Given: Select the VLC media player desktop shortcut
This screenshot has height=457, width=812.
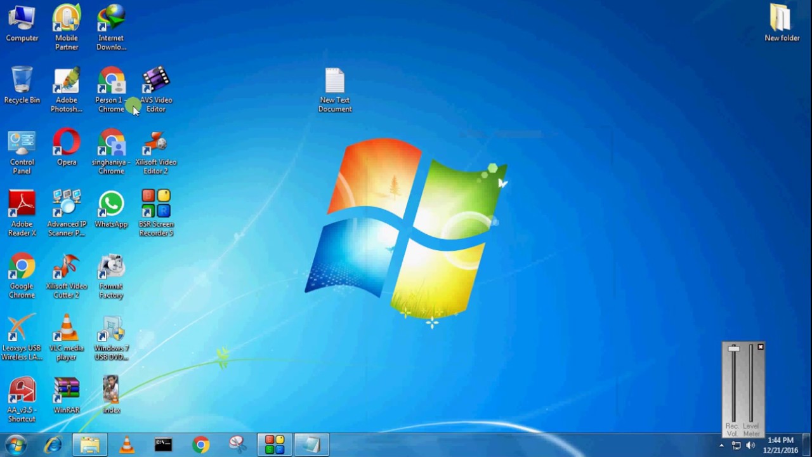Looking at the screenshot, I should 66,338.
